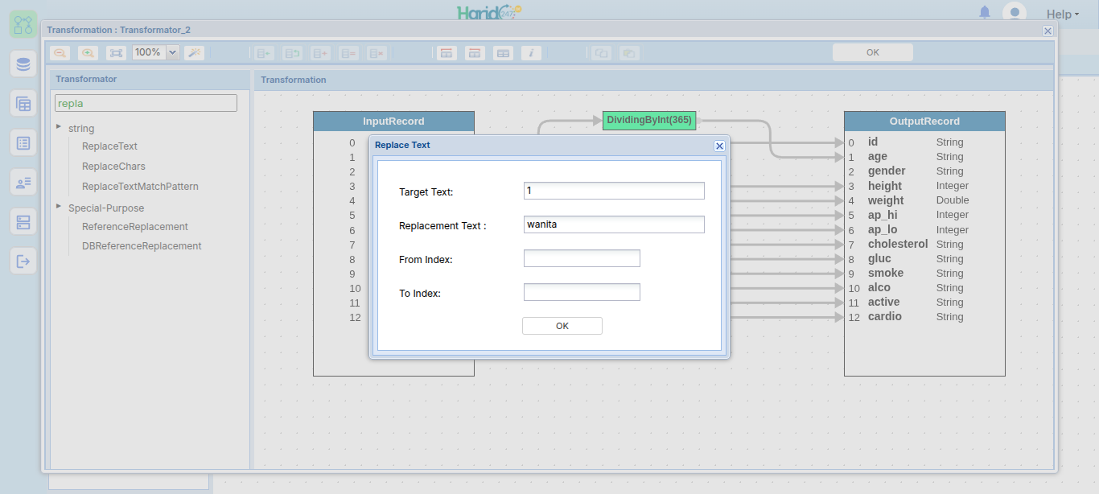Focus the Target Text field

(614, 191)
